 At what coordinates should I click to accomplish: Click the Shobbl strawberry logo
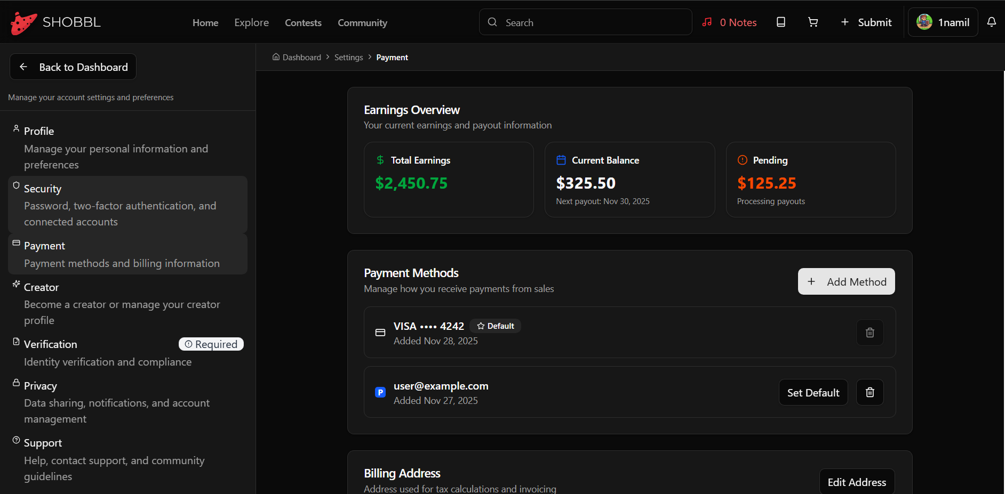point(24,22)
